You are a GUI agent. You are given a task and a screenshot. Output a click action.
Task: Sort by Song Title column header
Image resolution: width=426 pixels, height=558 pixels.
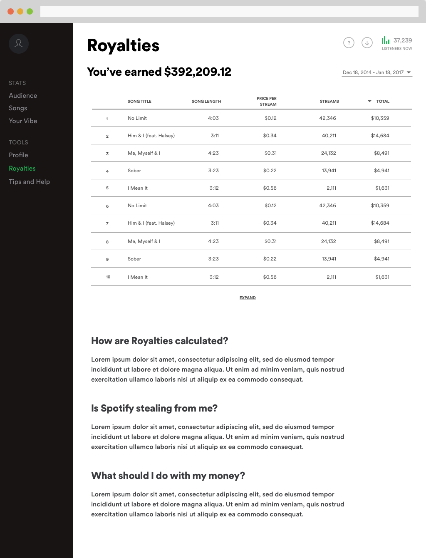coord(139,102)
